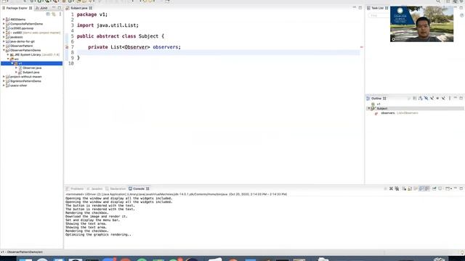Collapse the src folder
The width and height of the screenshot is (465, 261).
pyautogui.click(x=8, y=59)
